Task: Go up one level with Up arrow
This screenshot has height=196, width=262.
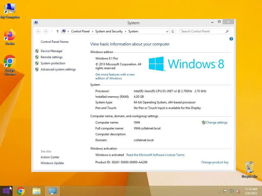Action: (x=58, y=31)
